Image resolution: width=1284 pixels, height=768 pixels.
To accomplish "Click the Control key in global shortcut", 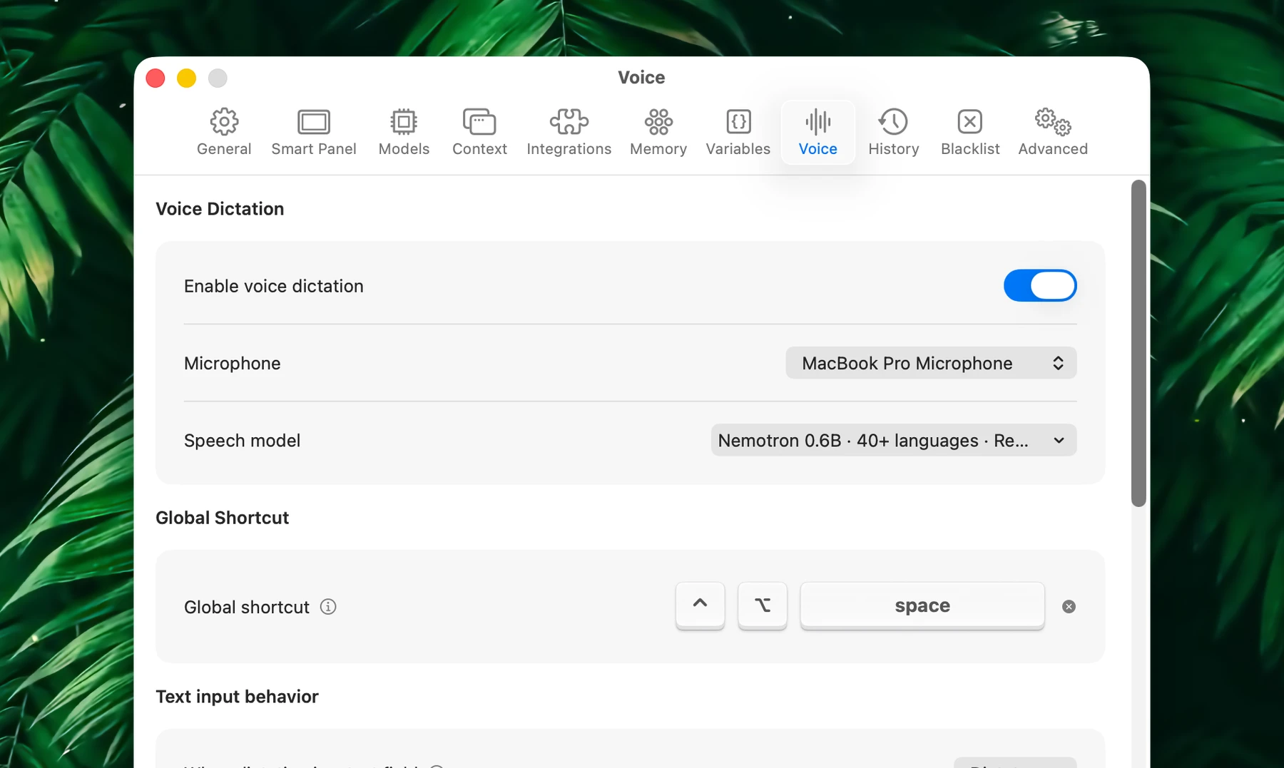I will [x=700, y=605].
